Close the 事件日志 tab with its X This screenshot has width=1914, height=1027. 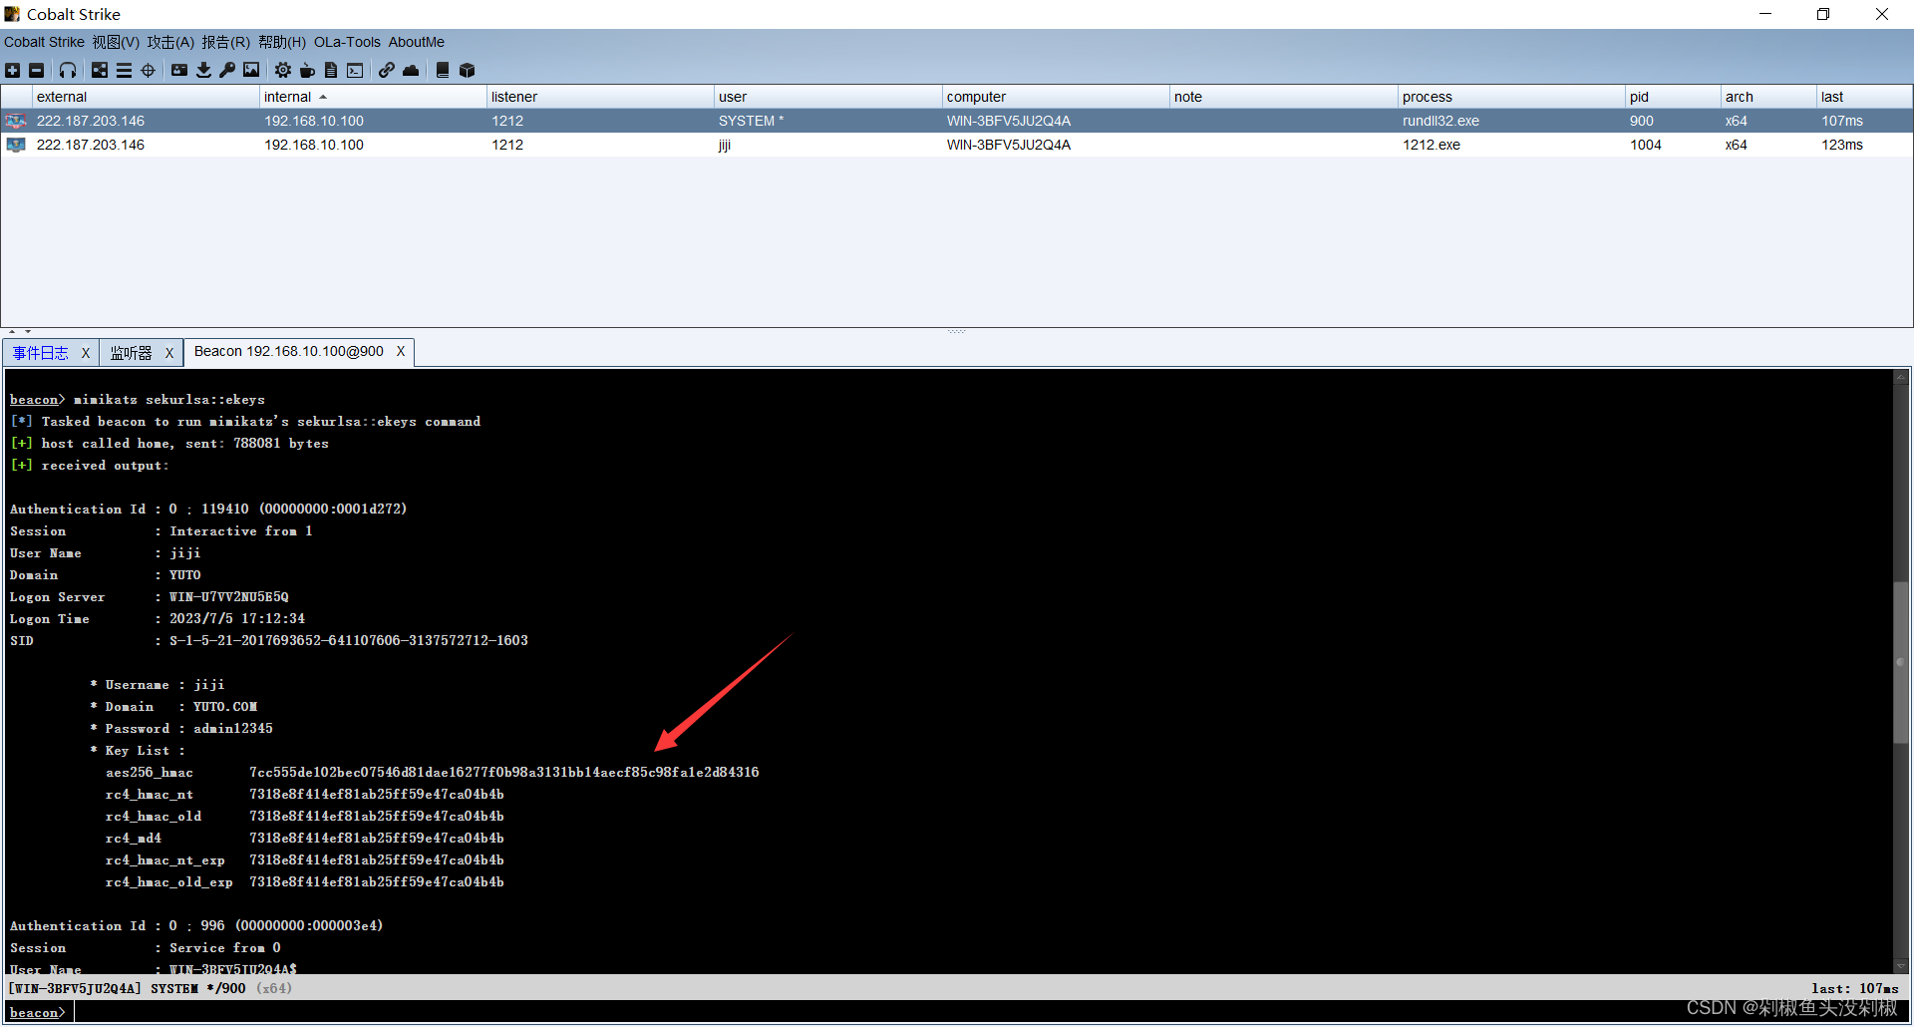pyautogui.click(x=86, y=353)
